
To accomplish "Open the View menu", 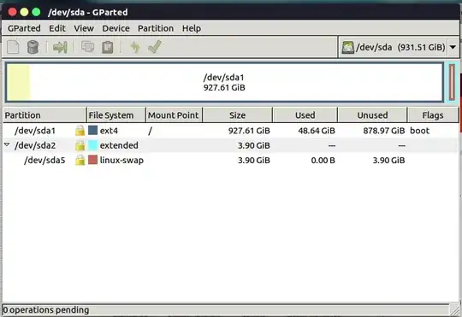I will (x=84, y=28).
